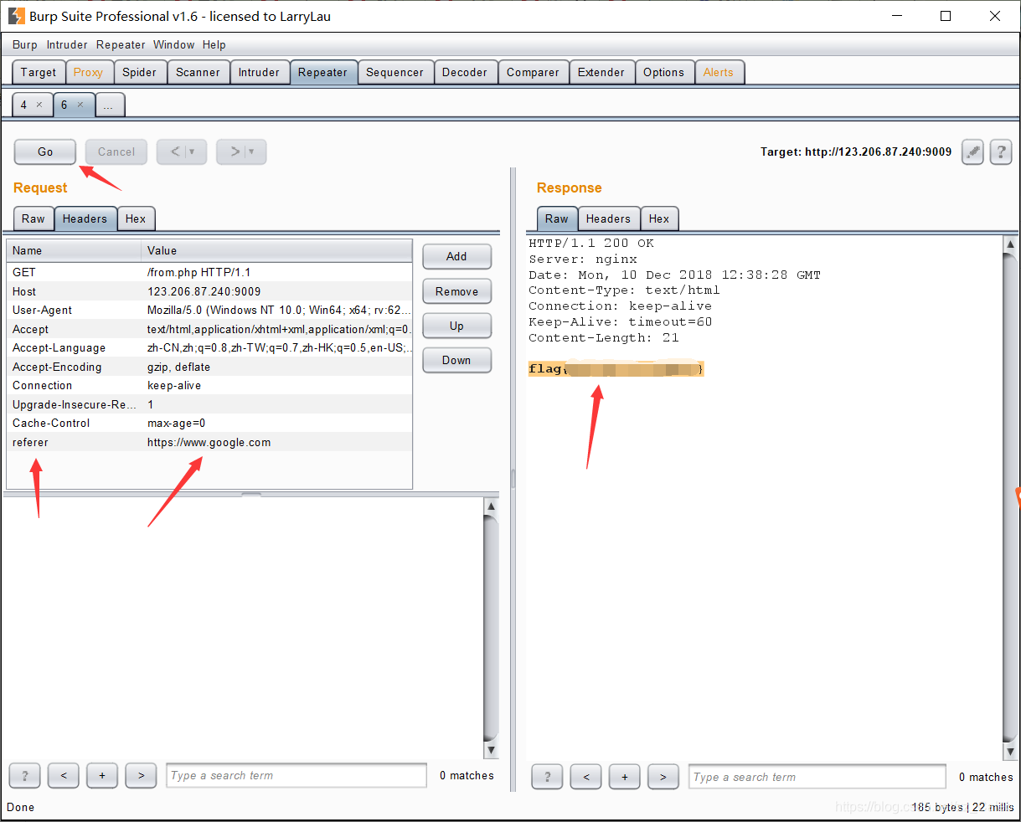Select the Host header row

point(209,291)
